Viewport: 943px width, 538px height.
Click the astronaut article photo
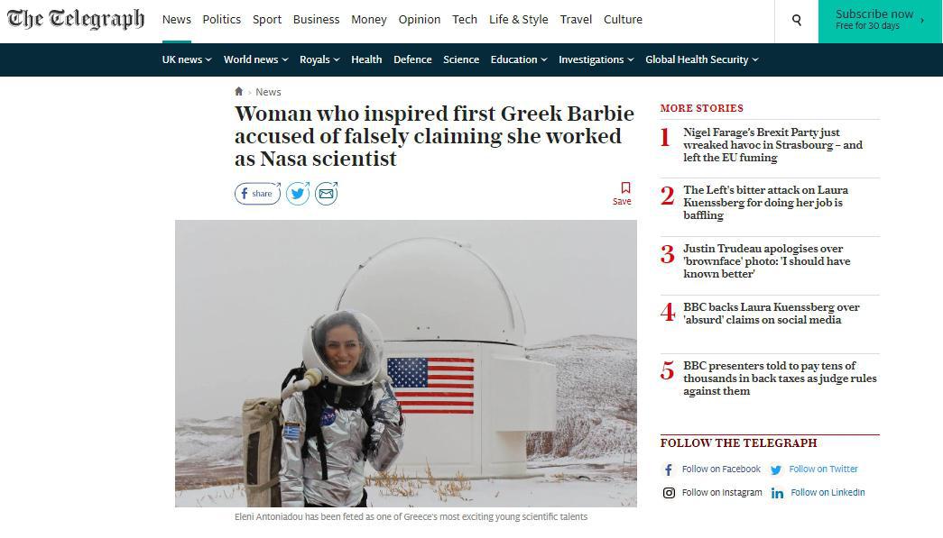[406, 363]
